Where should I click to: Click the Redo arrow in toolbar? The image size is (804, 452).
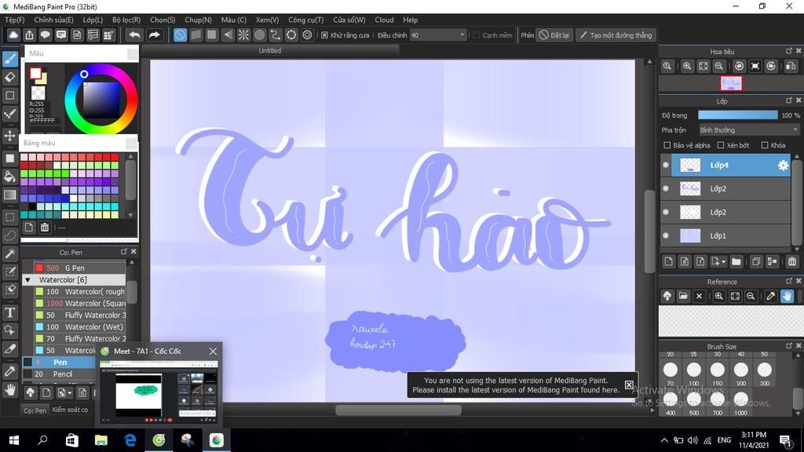click(154, 35)
